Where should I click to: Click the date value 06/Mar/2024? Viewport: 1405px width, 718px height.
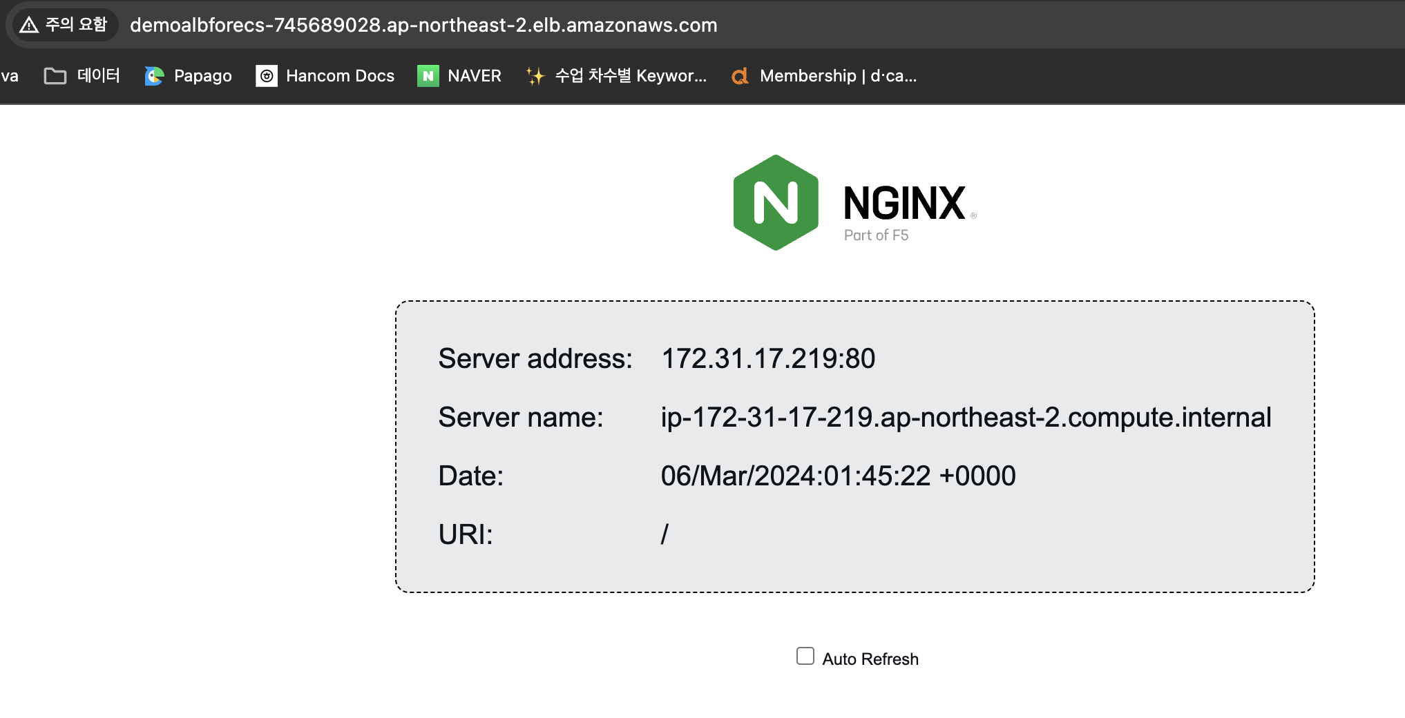pyautogui.click(x=837, y=476)
